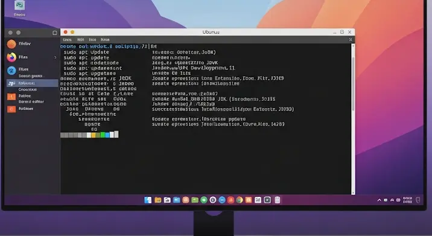
Task: Launch the white ring dock app
Action: click(213, 200)
